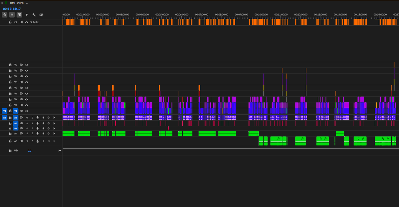The width and height of the screenshot is (399, 207).
Task: Hide the Subtitle track with eye icon
Action: click(x=27, y=22)
